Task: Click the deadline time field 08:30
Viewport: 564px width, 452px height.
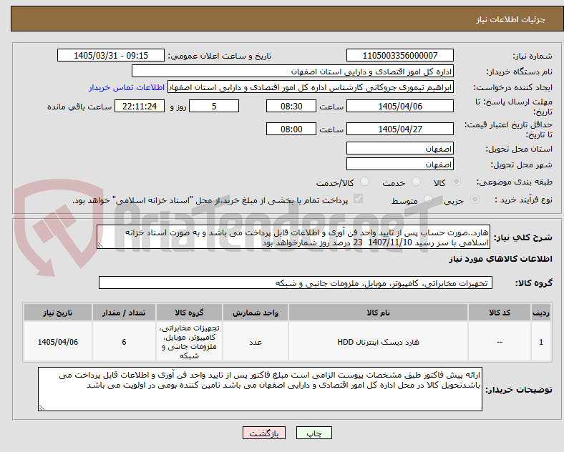Action: coord(291,106)
